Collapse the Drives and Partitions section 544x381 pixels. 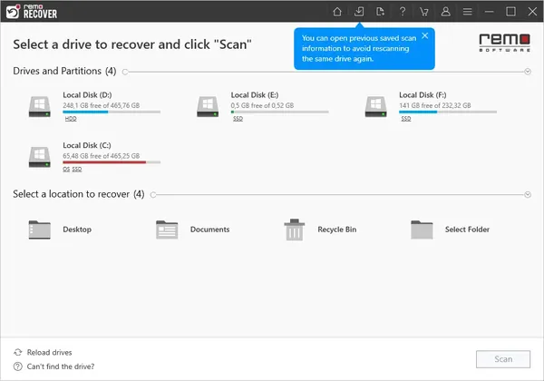tap(528, 72)
